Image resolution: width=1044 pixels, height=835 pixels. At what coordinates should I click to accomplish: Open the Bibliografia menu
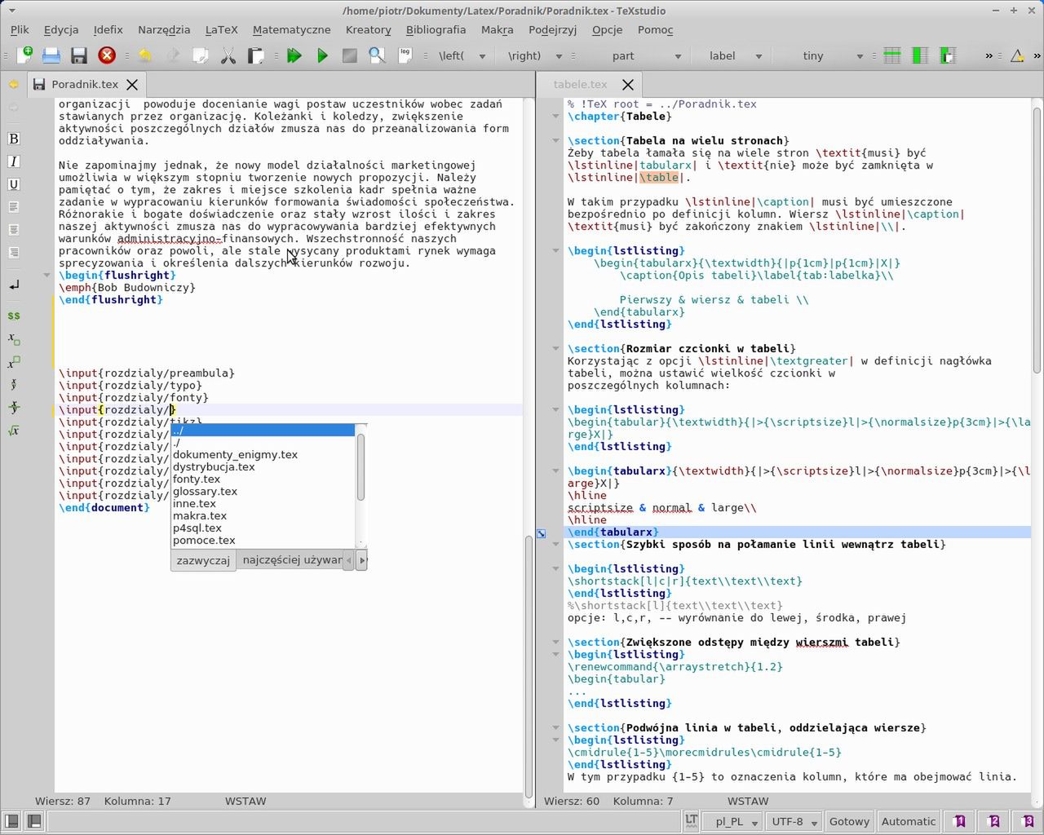click(436, 29)
